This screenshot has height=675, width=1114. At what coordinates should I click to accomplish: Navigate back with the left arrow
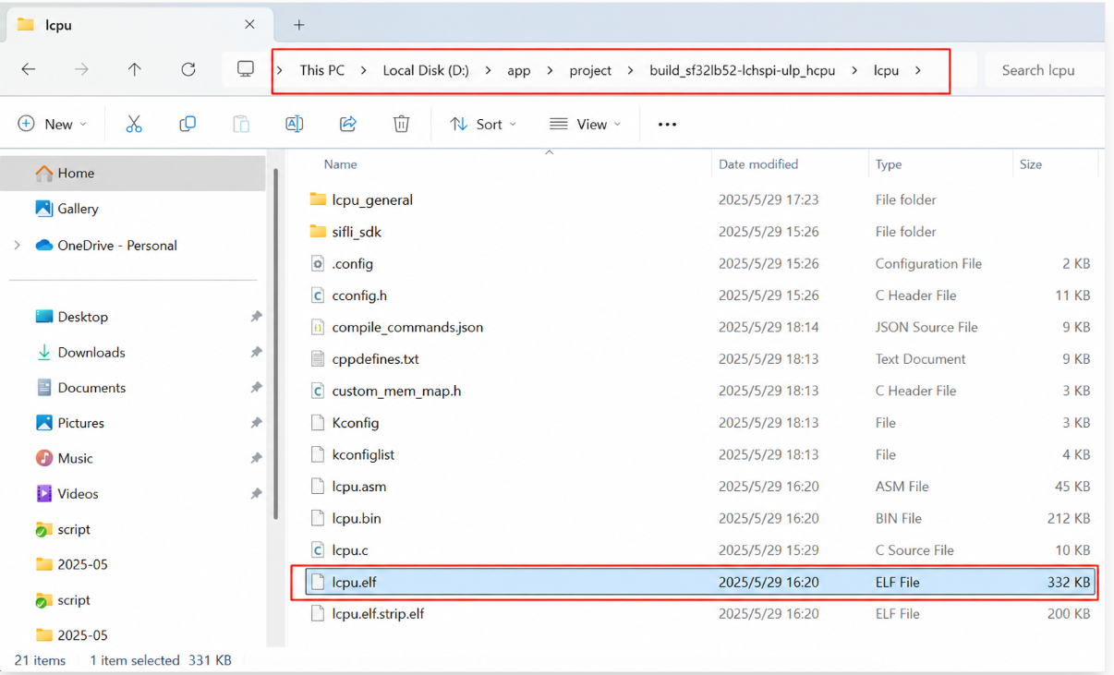pyautogui.click(x=29, y=69)
